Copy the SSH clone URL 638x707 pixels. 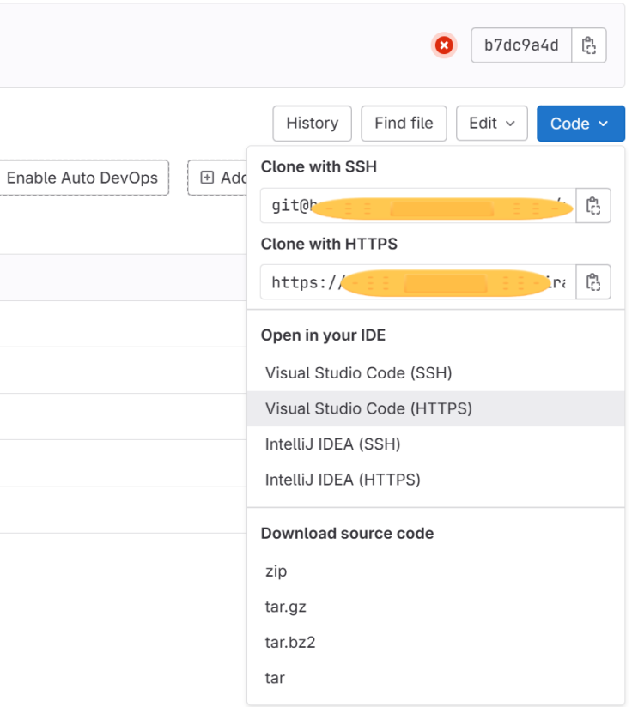click(592, 206)
